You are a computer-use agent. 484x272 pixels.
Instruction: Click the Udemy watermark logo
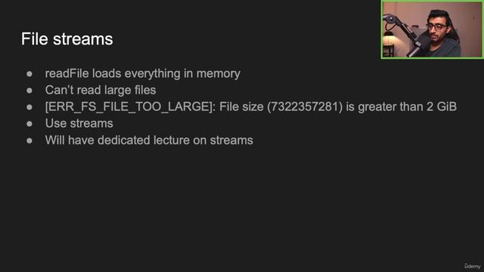tap(472, 266)
